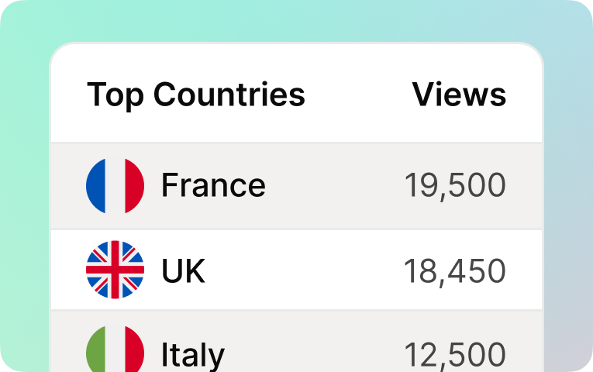Click the red stripe of France flag
Viewport: 593px width, 372px height.
[135, 186]
